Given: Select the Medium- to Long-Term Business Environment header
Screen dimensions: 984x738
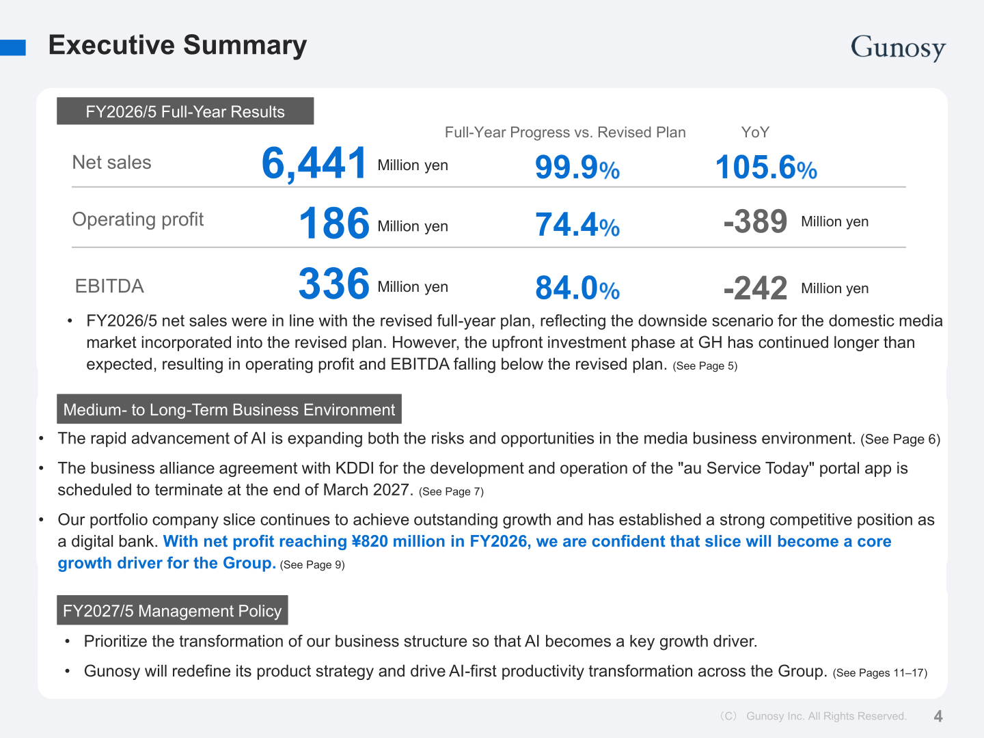Looking at the screenshot, I should click(x=229, y=409).
